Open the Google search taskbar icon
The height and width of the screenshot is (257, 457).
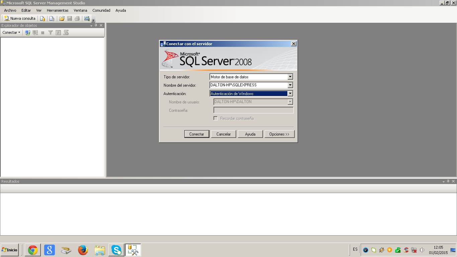[50, 250]
